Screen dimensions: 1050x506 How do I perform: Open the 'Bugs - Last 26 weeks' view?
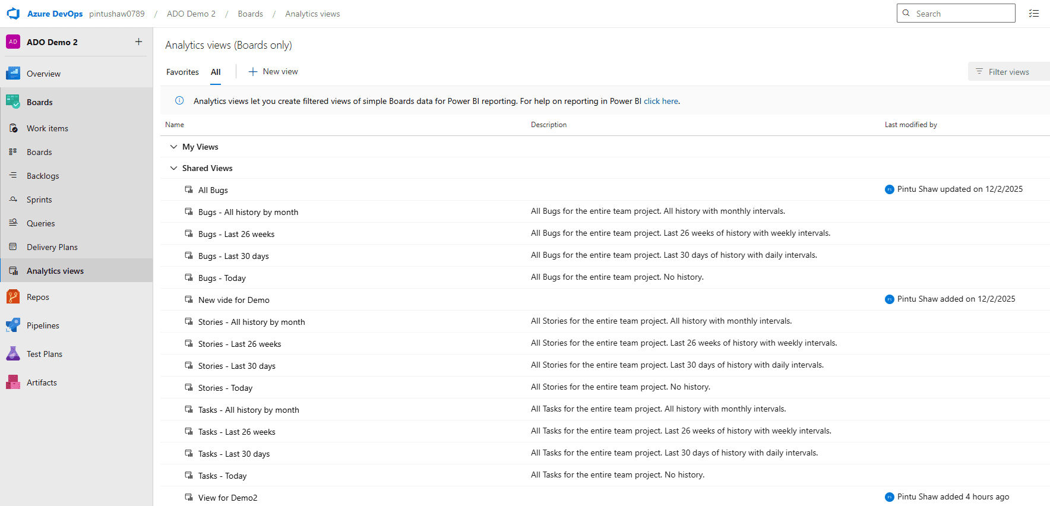tap(236, 234)
